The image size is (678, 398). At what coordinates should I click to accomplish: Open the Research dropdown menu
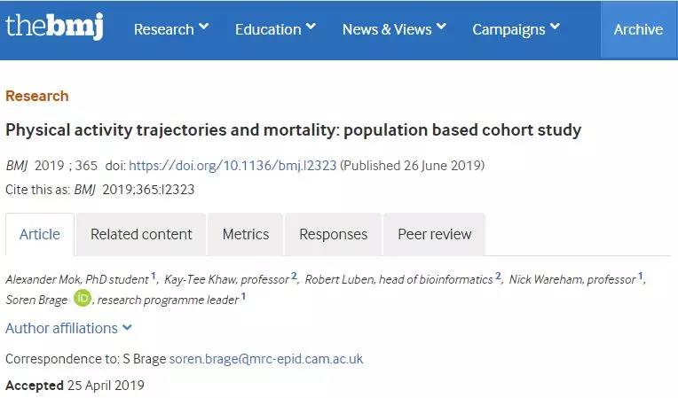tap(170, 29)
